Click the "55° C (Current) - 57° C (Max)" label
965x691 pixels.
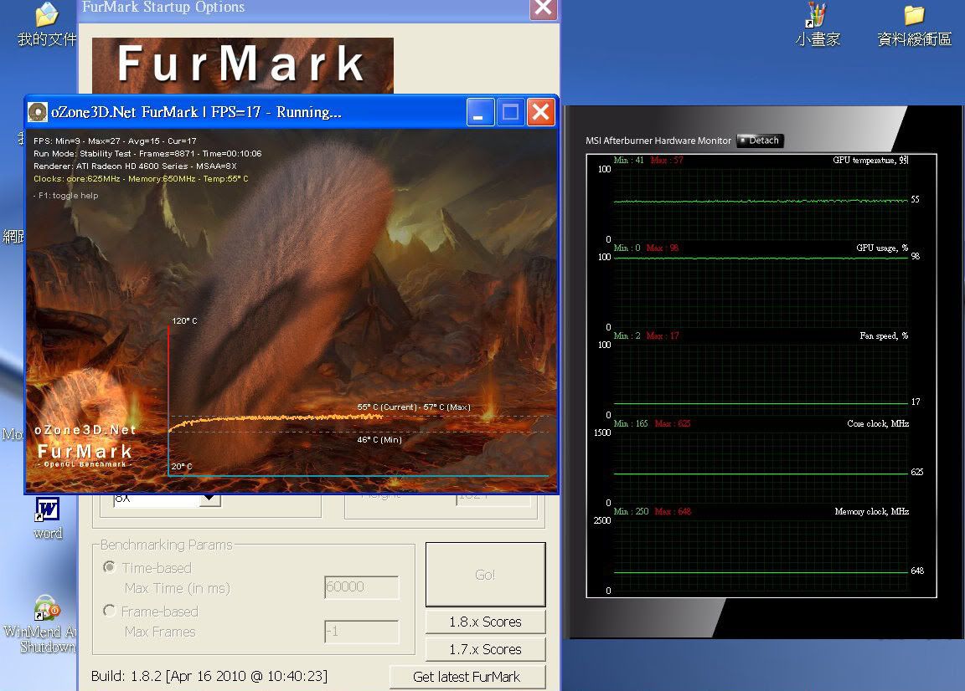tap(414, 407)
